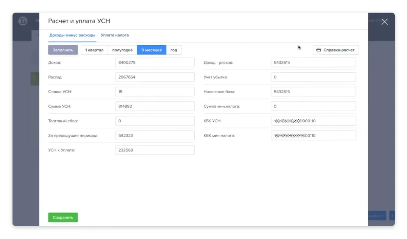Viewport: 407px width, 239px height.
Task: Focus the Расход input field
Action: [x=155, y=77]
